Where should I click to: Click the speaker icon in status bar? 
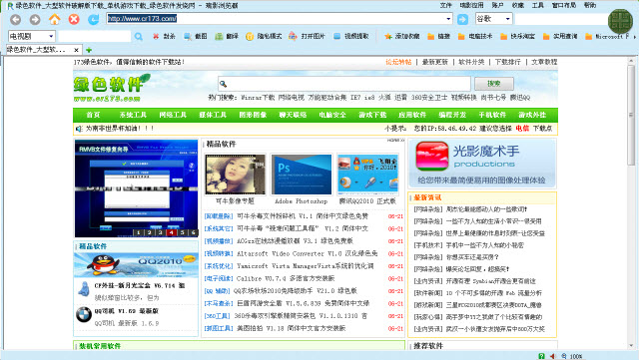pyautogui.click(x=552, y=356)
